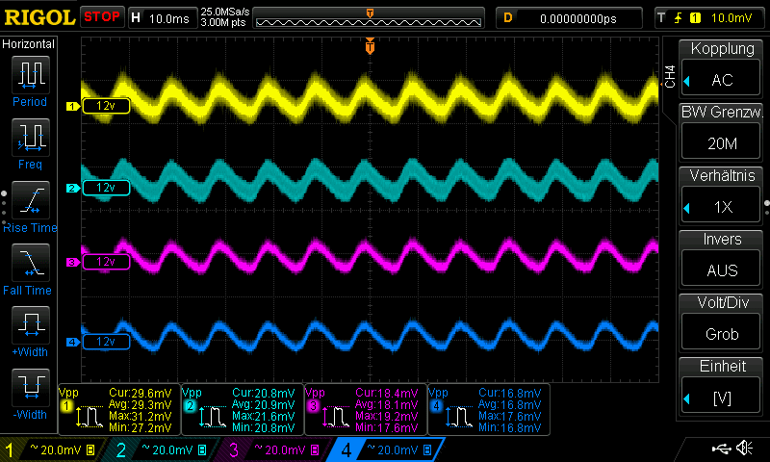Image resolution: width=770 pixels, height=462 pixels.
Task: Click the horizontal timebase 10.0ms readout
Action: 169,18
